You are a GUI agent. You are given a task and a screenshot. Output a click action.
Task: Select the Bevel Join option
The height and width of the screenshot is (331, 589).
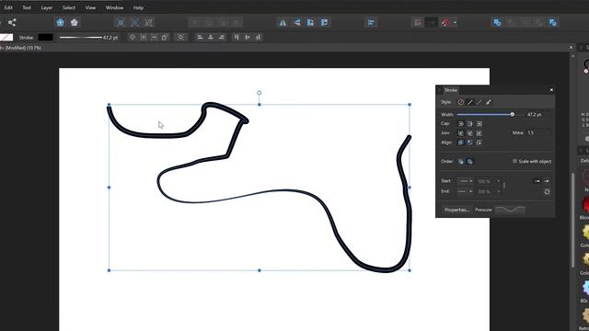(x=470, y=133)
